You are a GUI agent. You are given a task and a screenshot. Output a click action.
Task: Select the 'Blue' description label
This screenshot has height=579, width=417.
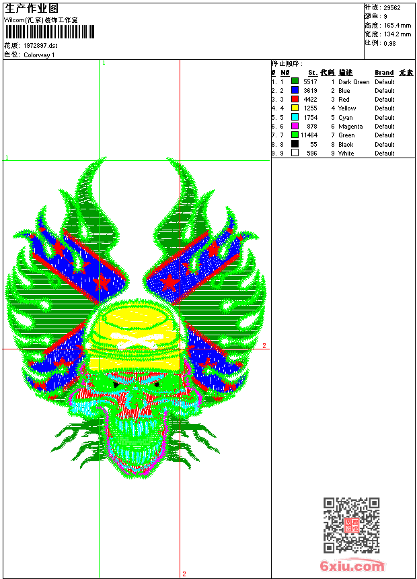click(344, 91)
